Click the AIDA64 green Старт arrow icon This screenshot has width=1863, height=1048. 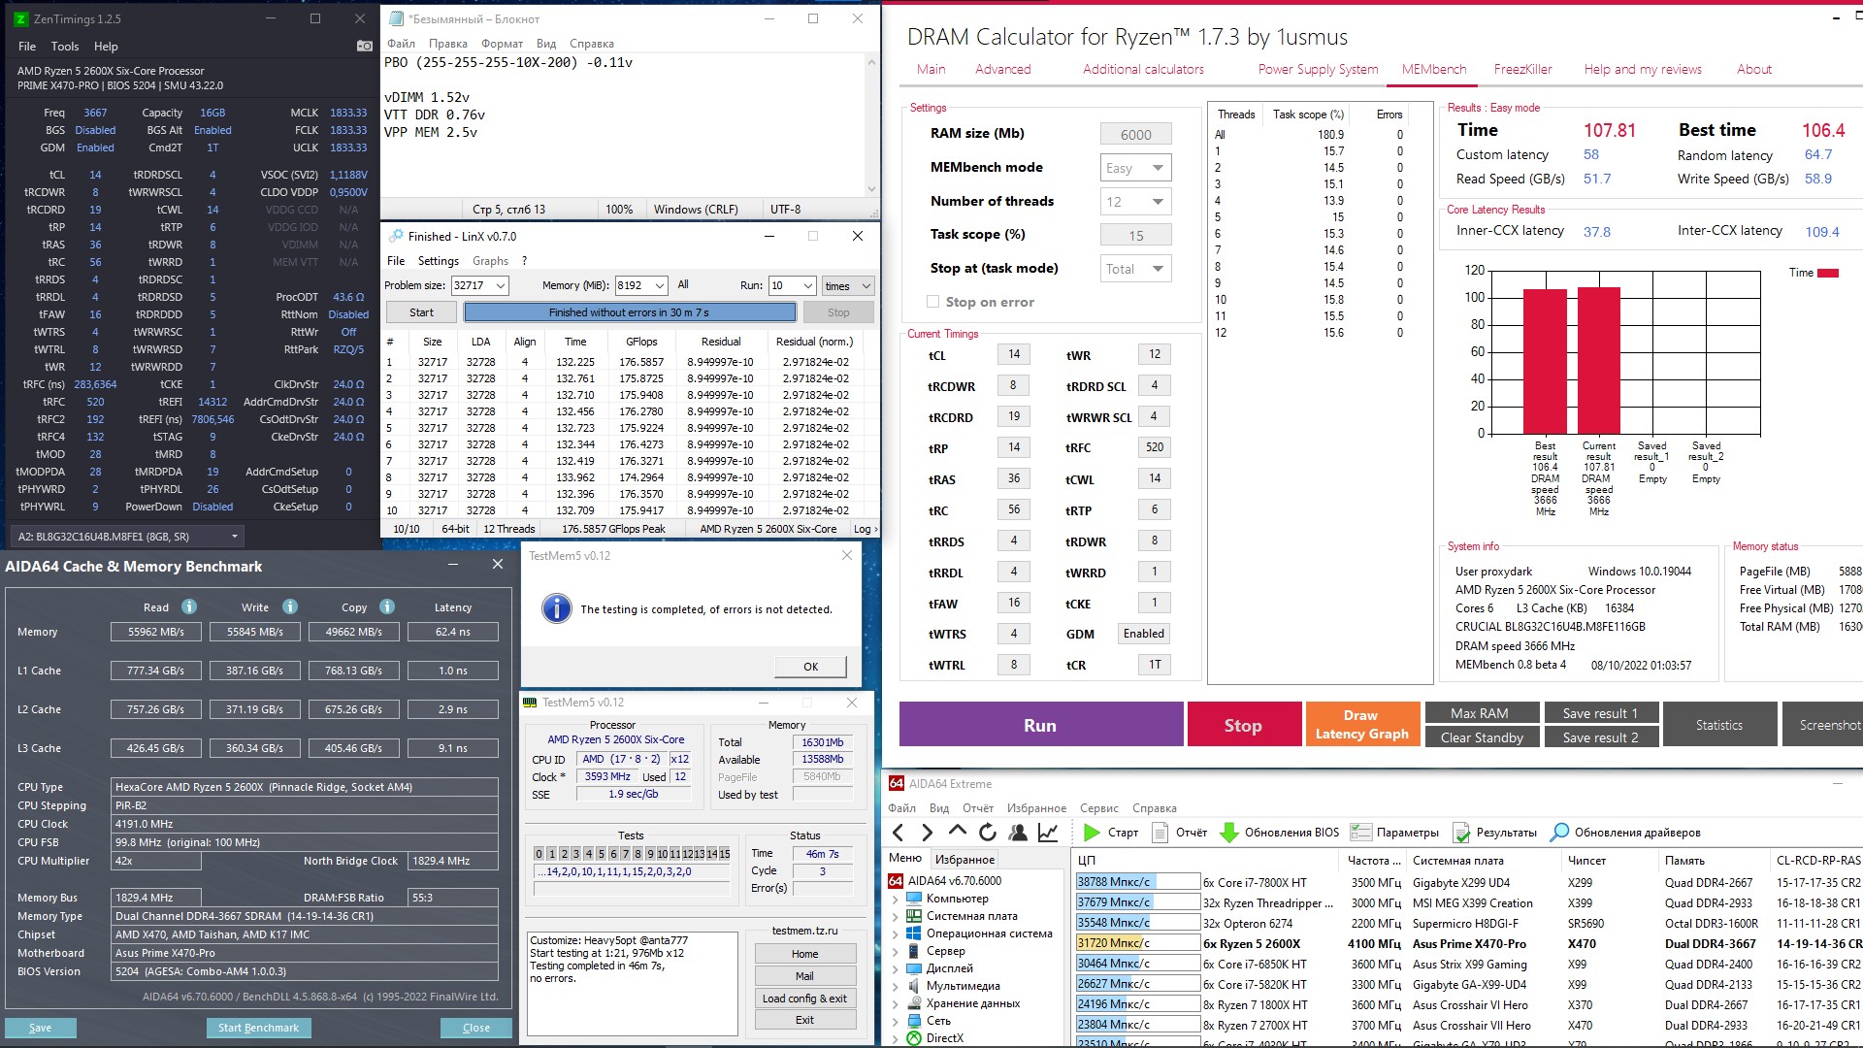point(1092,833)
